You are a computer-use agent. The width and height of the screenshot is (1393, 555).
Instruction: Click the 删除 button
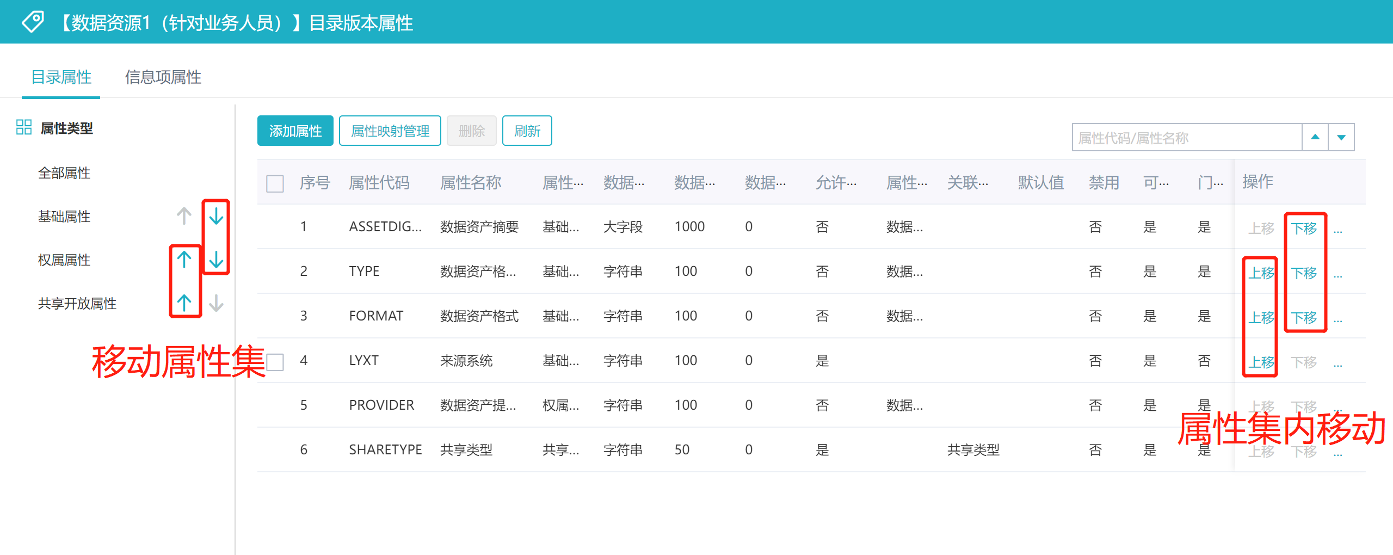point(472,131)
